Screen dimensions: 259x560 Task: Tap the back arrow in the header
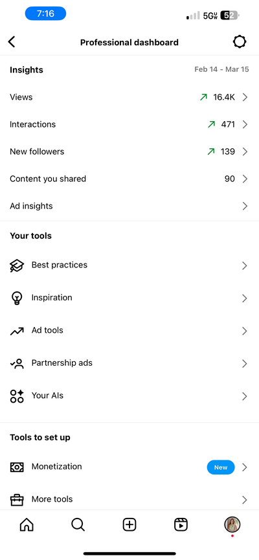pyautogui.click(x=12, y=42)
